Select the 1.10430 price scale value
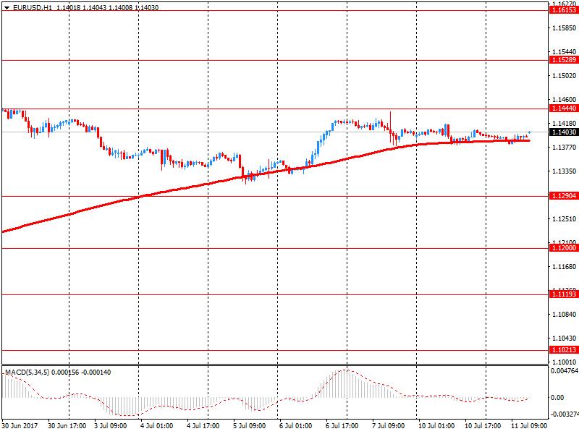Screen dimensions: 579x434 click(564, 339)
